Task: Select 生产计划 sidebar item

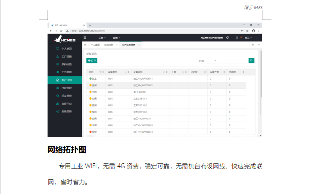Action: click(x=66, y=80)
